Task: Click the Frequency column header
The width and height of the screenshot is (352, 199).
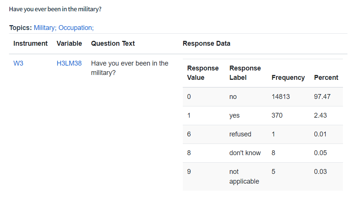Action: click(288, 78)
